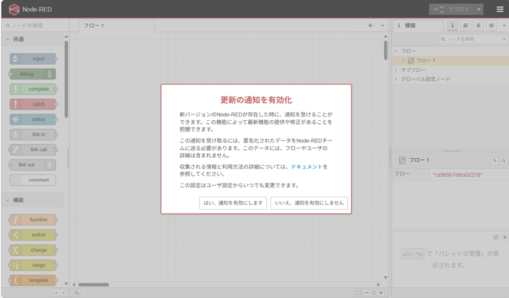
Task: Click the palette vertical scrollbar thumb
Action: point(66,79)
